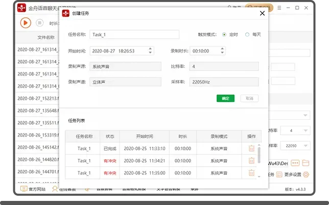This screenshot has width=329, height=205.
Task: Select the file 2020-08-26_144820 in main list
Action: click(38, 160)
